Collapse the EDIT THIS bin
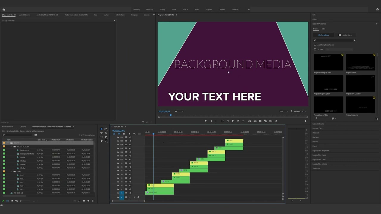The height and width of the screenshot is (214, 381). pos(8,143)
